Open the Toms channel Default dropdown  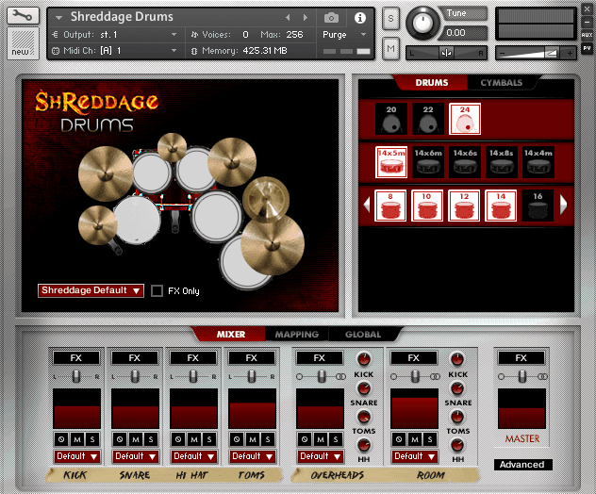(x=253, y=456)
